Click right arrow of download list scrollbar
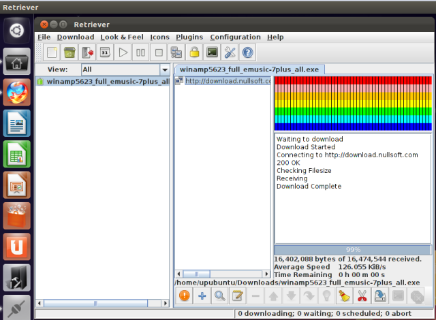 [x=166, y=303]
